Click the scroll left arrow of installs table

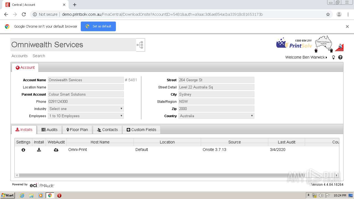click(17, 175)
